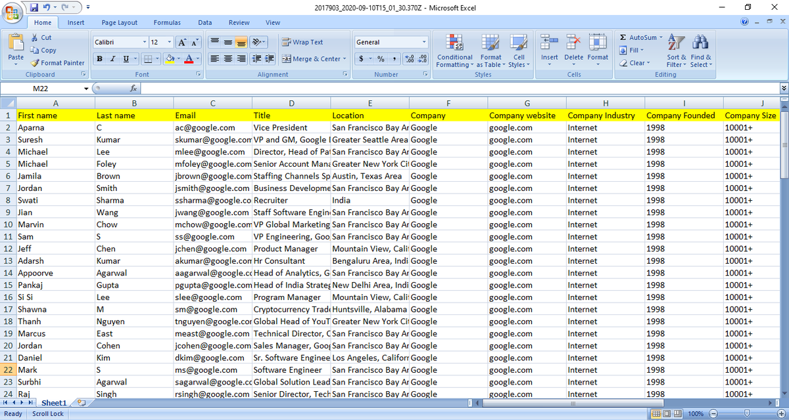
Task: Insert cells using the Insert icon
Action: tap(550, 42)
